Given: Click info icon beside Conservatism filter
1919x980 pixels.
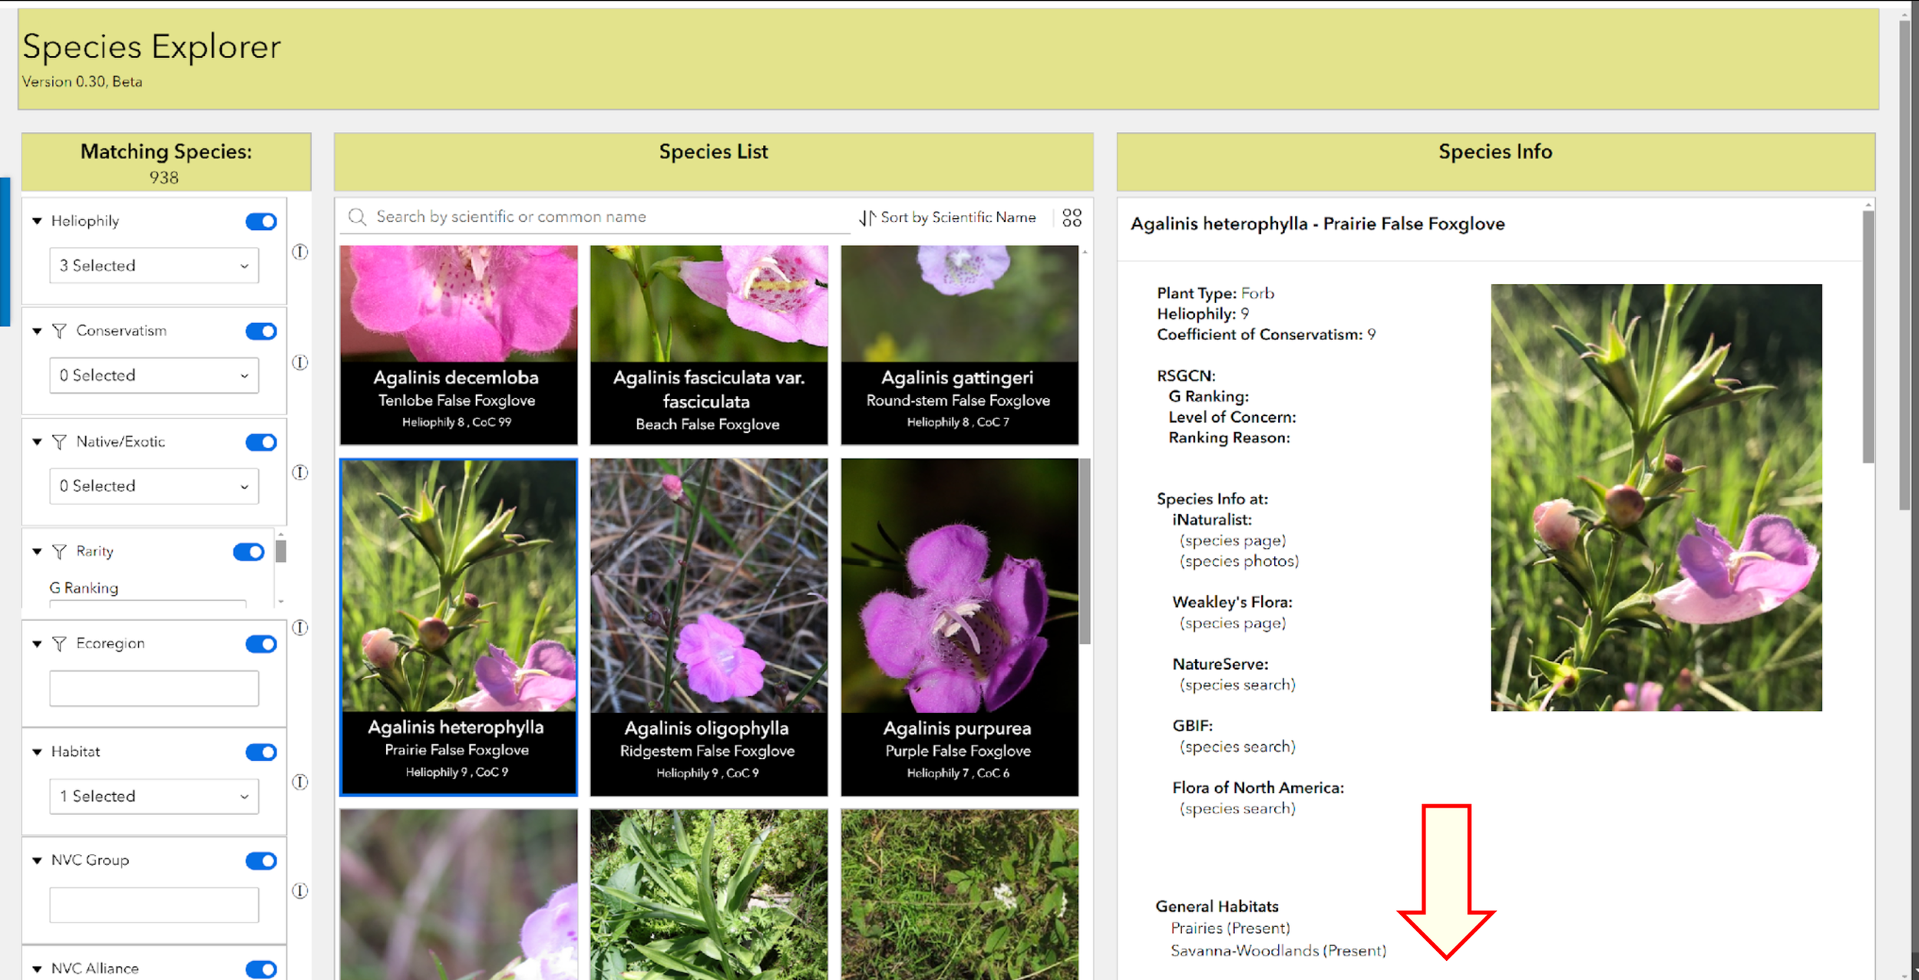Looking at the screenshot, I should [300, 362].
